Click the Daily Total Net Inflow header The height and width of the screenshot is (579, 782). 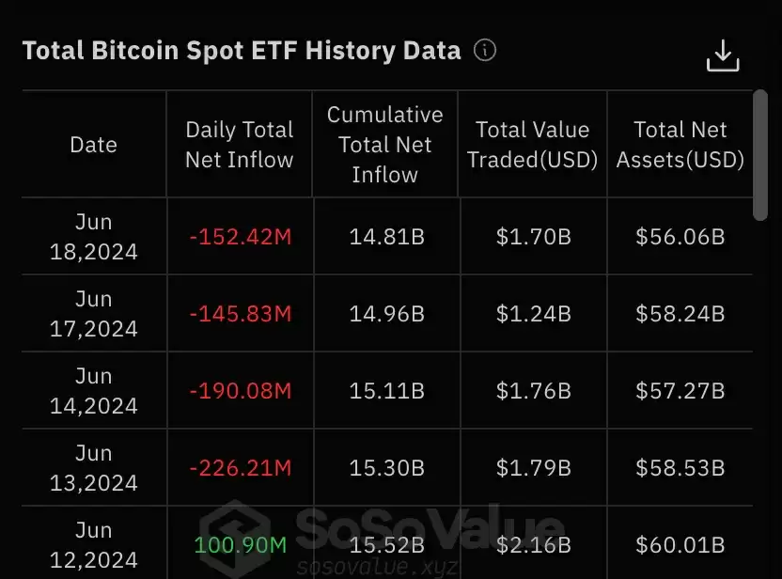(x=240, y=145)
